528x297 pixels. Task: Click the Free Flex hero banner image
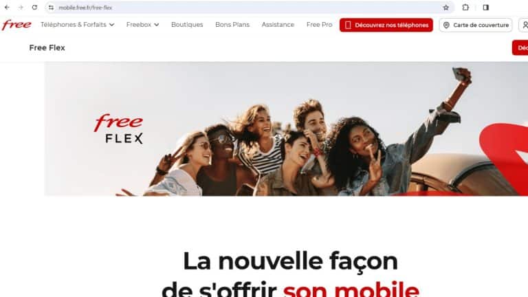click(286, 129)
